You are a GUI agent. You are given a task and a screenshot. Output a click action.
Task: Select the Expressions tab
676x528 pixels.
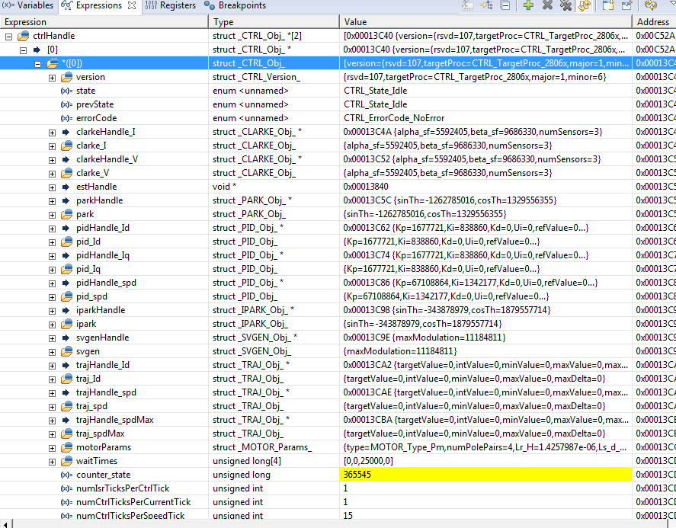[x=99, y=5]
